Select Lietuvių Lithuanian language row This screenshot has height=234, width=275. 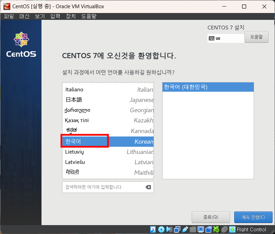coord(108,152)
